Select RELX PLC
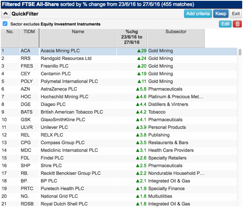The height and width of the screenshot is (207, 243). [x=52, y=135]
